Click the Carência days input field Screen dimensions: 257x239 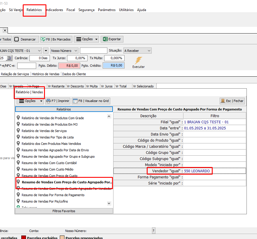40,58
